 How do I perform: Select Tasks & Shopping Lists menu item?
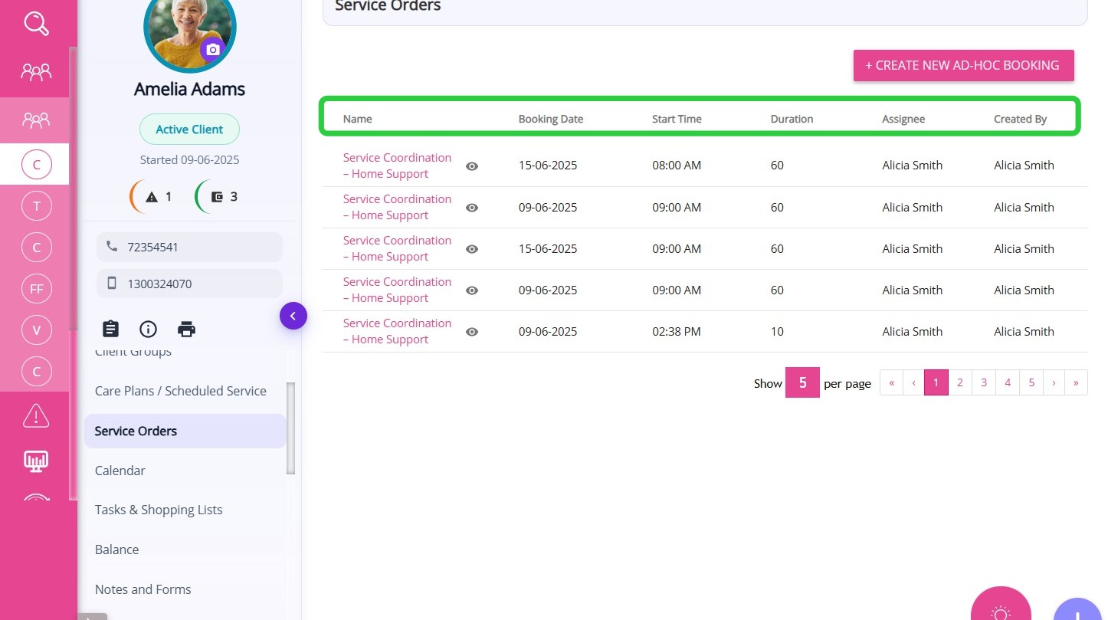click(x=159, y=510)
